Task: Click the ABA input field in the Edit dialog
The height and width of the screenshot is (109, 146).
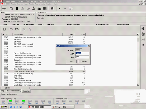Action: (x=82, y=53)
